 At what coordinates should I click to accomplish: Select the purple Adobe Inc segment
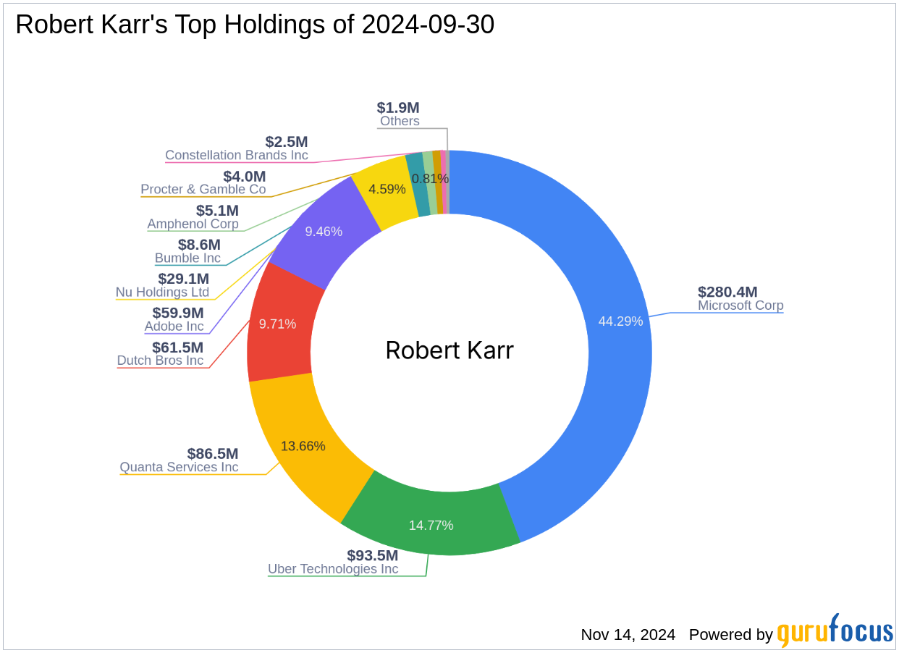[x=324, y=232]
